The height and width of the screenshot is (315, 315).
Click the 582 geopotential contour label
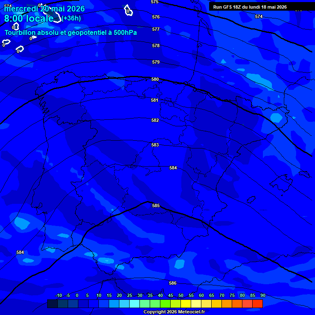(x=155, y=120)
